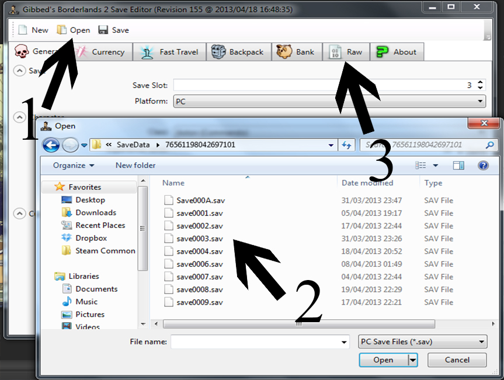Click the Back navigation arrow in Open dialog
Image resolution: width=504 pixels, height=380 pixels.
pos(51,145)
